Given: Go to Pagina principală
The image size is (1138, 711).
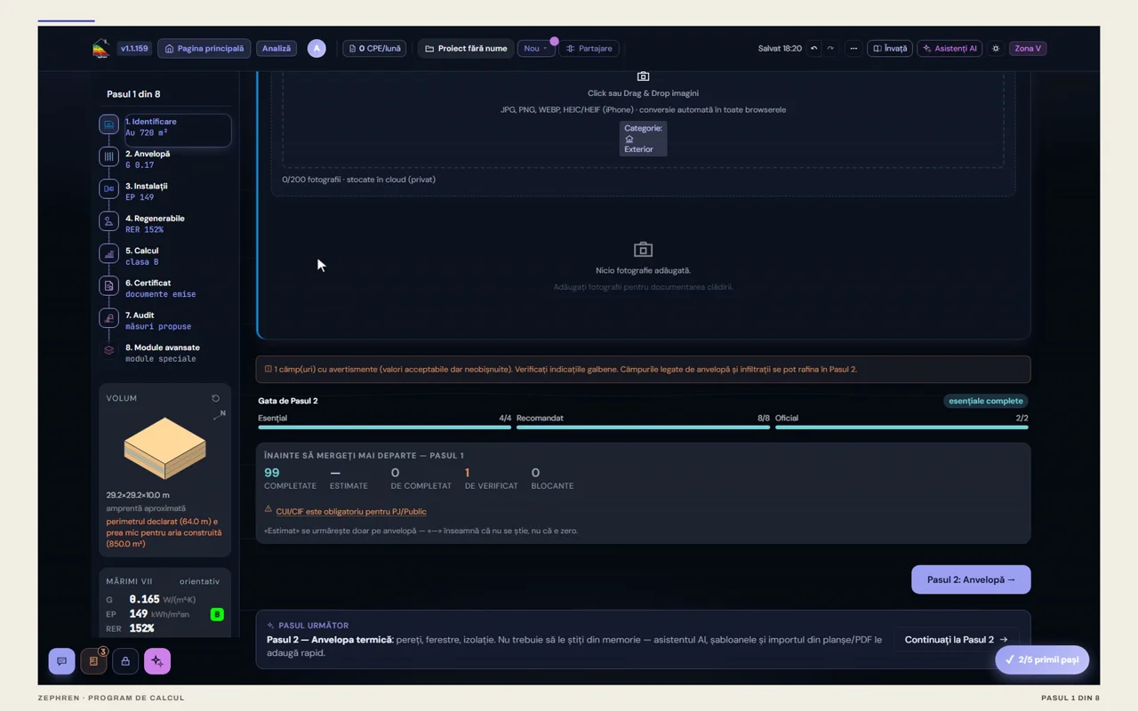Looking at the screenshot, I should pyautogui.click(x=204, y=49).
